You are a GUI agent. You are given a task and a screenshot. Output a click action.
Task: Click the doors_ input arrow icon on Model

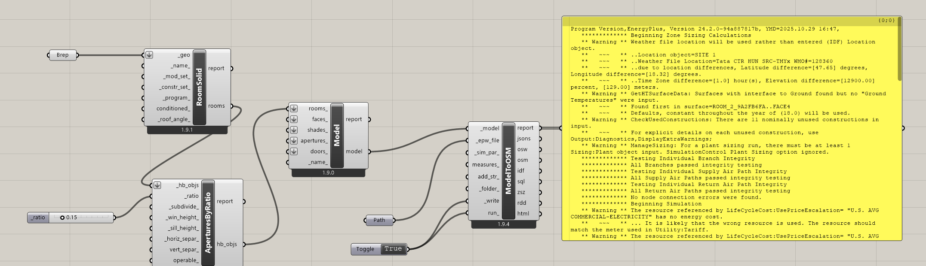[294, 151]
